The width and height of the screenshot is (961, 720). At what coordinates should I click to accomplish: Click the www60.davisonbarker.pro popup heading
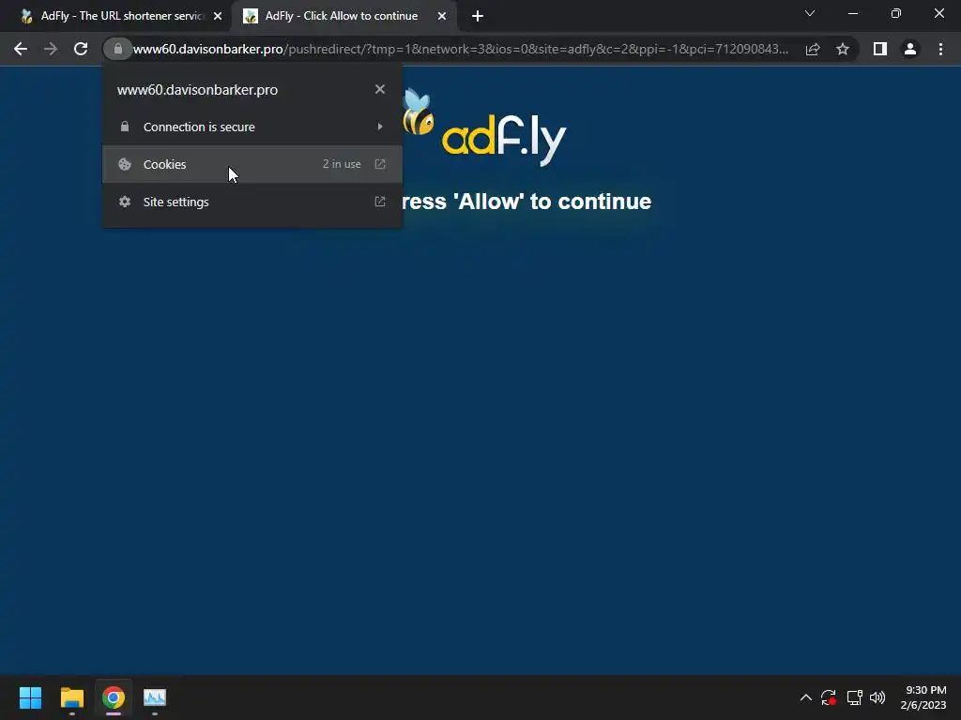[197, 90]
